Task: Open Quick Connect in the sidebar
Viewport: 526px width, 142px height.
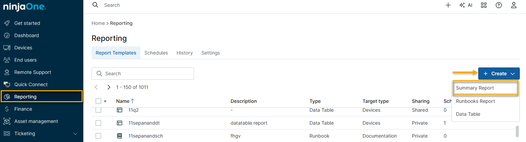Action: [31, 84]
